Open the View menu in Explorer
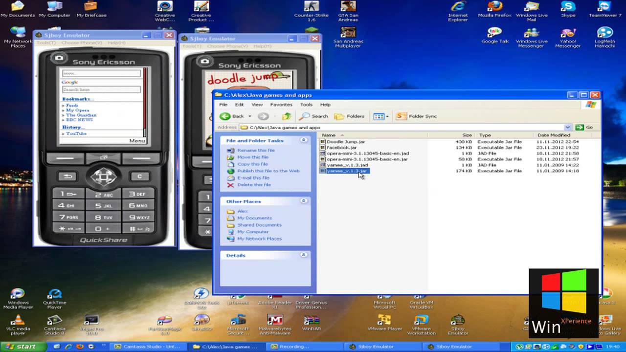The image size is (626, 352). coord(257,105)
